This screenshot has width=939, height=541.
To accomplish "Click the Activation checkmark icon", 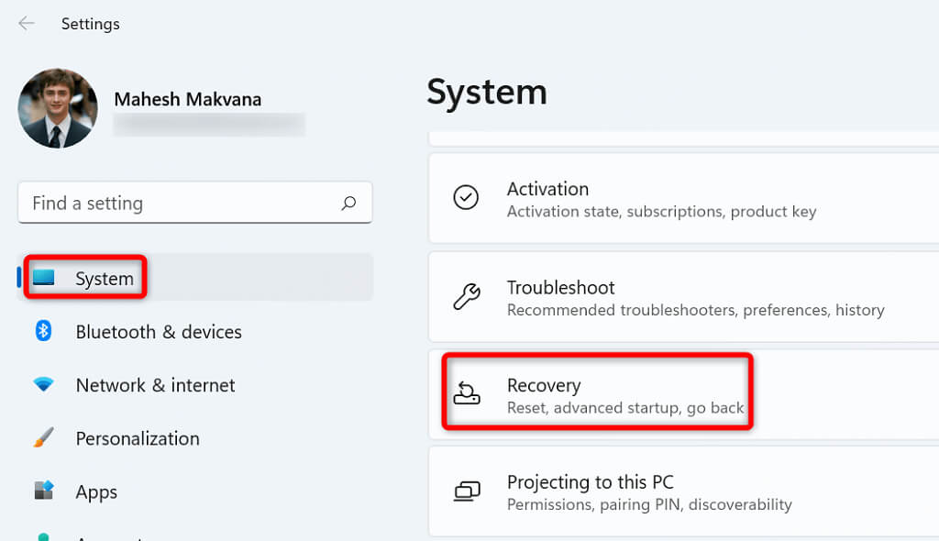I will pos(466,198).
